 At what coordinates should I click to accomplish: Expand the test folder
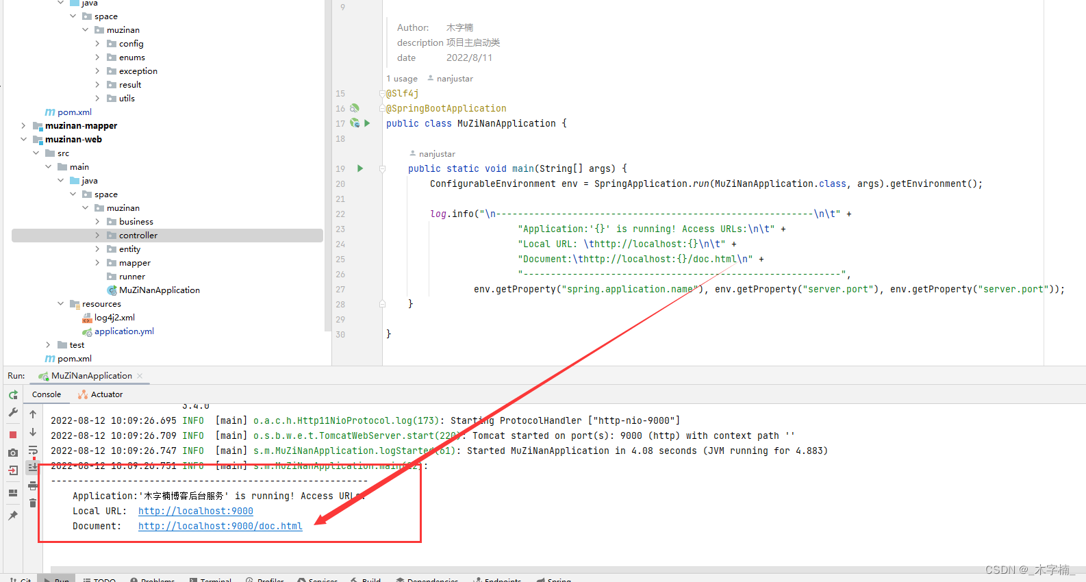(49, 345)
